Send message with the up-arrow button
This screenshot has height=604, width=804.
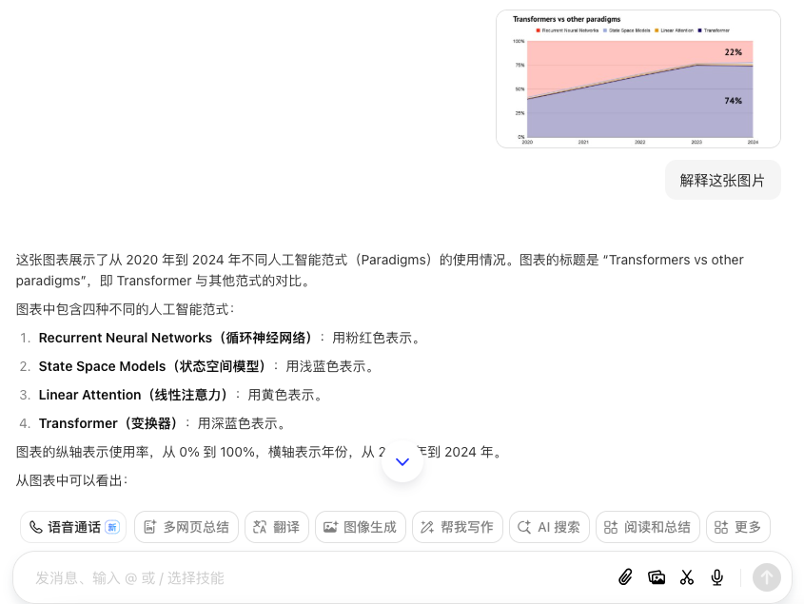[767, 578]
